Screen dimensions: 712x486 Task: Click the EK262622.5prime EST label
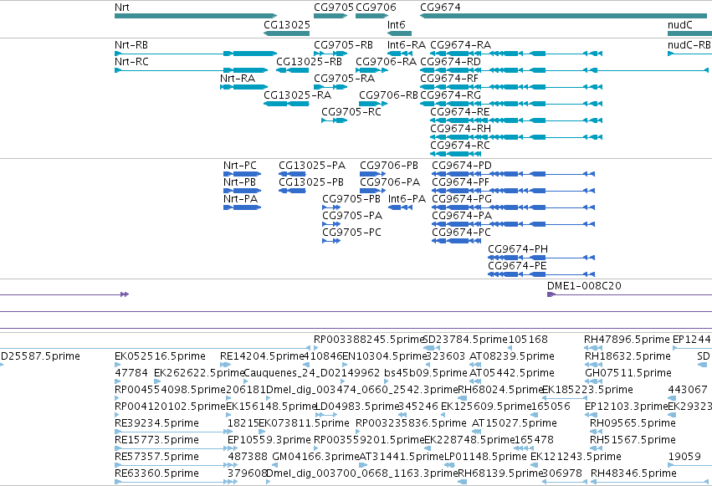click(x=199, y=373)
